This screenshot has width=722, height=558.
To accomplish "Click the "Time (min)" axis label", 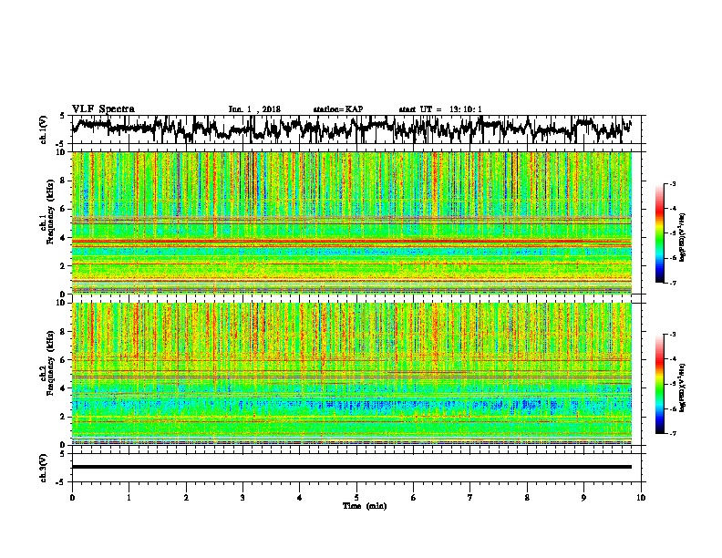I will click(365, 506).
